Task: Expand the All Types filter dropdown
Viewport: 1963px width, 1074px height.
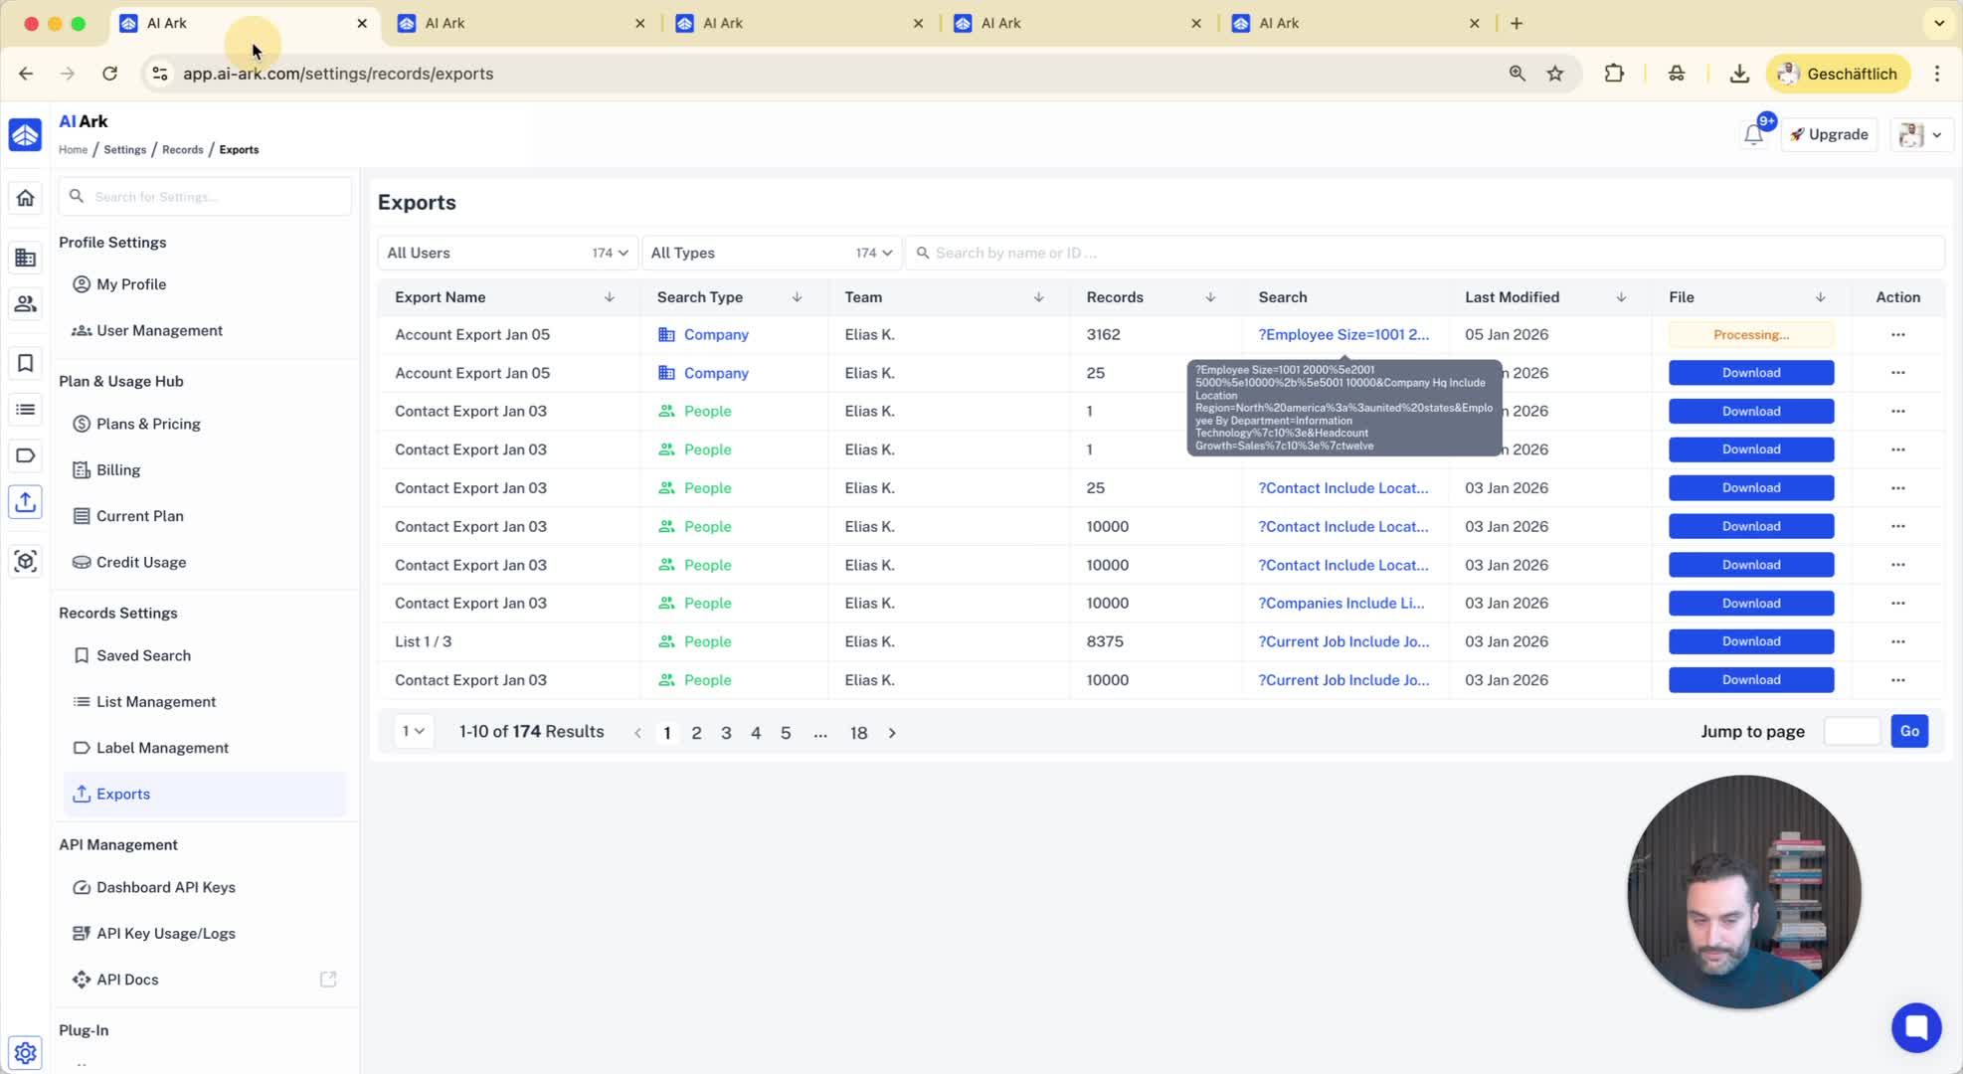Action: tap(771, 253)
